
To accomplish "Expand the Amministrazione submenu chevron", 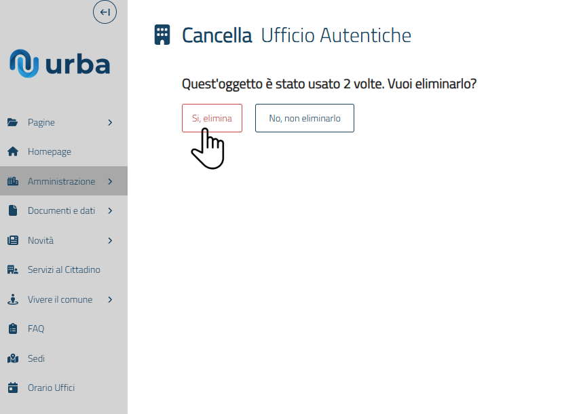I will point(110,182).
